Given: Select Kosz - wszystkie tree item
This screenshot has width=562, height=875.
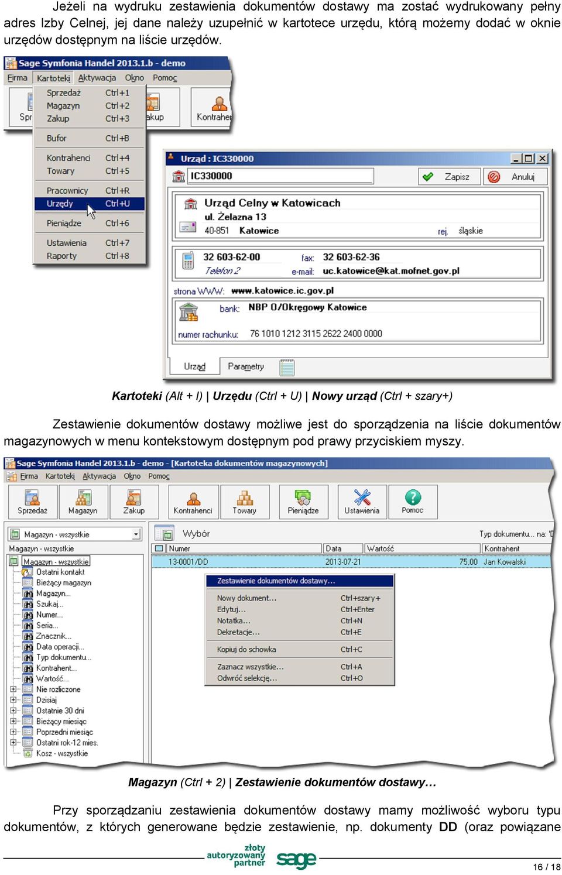Looking at the screenshot, I should tap(62, 753).
